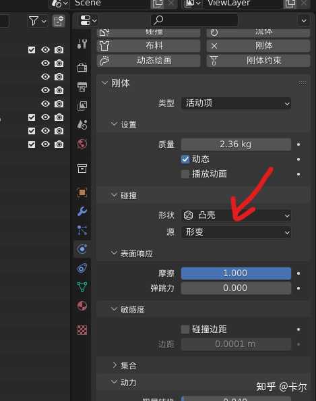The image size is (316, 401).
Task: Click the 刚体约束 button
Action: point(258,61)
